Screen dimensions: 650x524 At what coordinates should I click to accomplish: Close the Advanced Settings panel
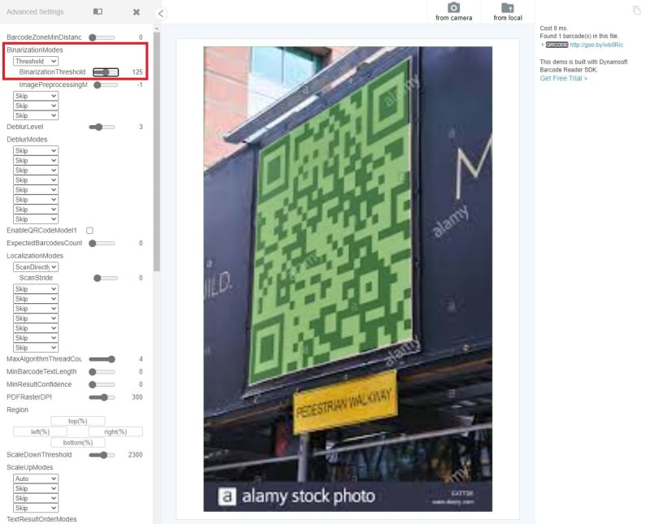tap(136, 12)
